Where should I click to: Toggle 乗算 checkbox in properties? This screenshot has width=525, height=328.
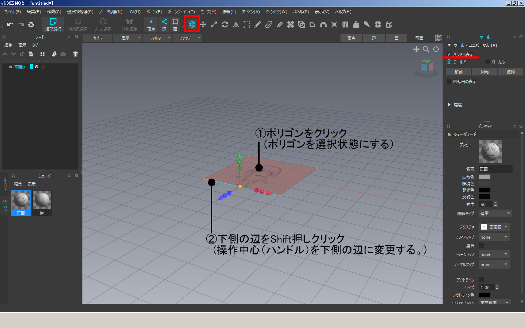click(481, 246)
